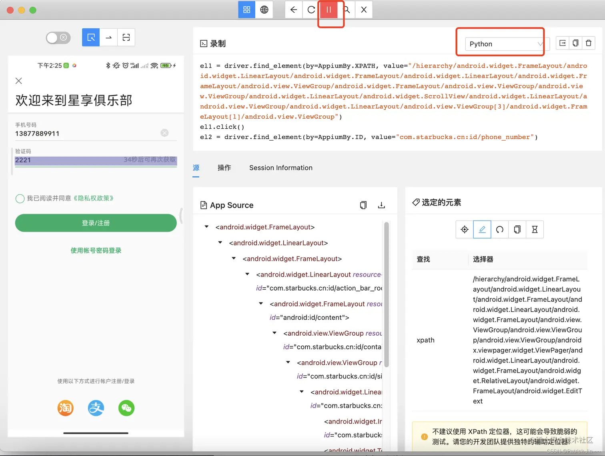Collapse the nested android.widget.Linear node
Screen dimensions: 605x456
(302, 392)
